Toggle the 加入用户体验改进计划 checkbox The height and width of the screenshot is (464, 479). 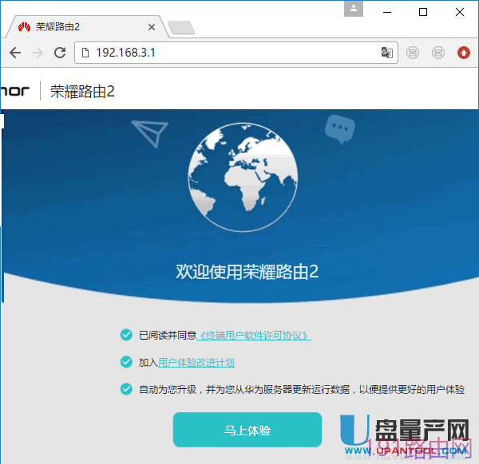click(x=126, y=362)
